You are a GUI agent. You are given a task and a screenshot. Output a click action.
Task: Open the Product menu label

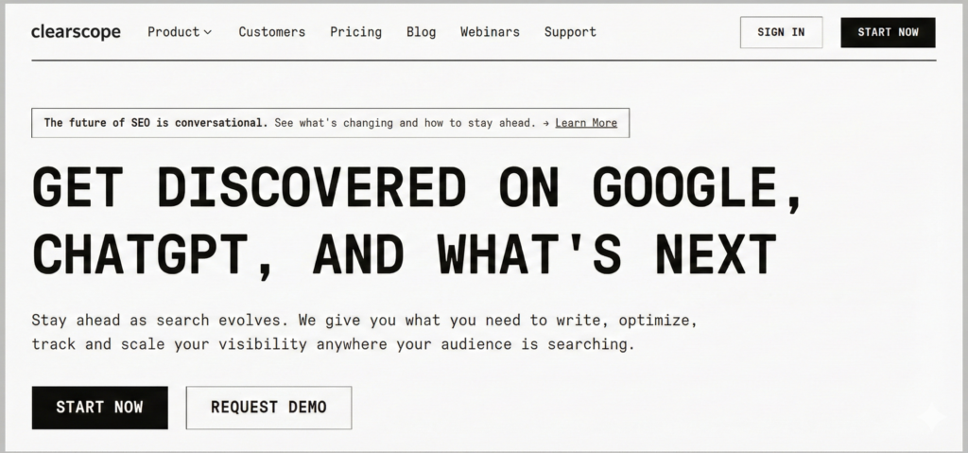coord(173,32)
